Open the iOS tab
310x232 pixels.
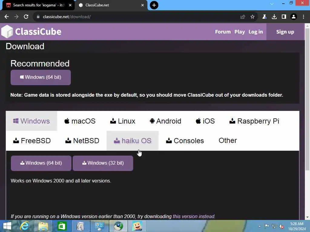coord(205,121)
